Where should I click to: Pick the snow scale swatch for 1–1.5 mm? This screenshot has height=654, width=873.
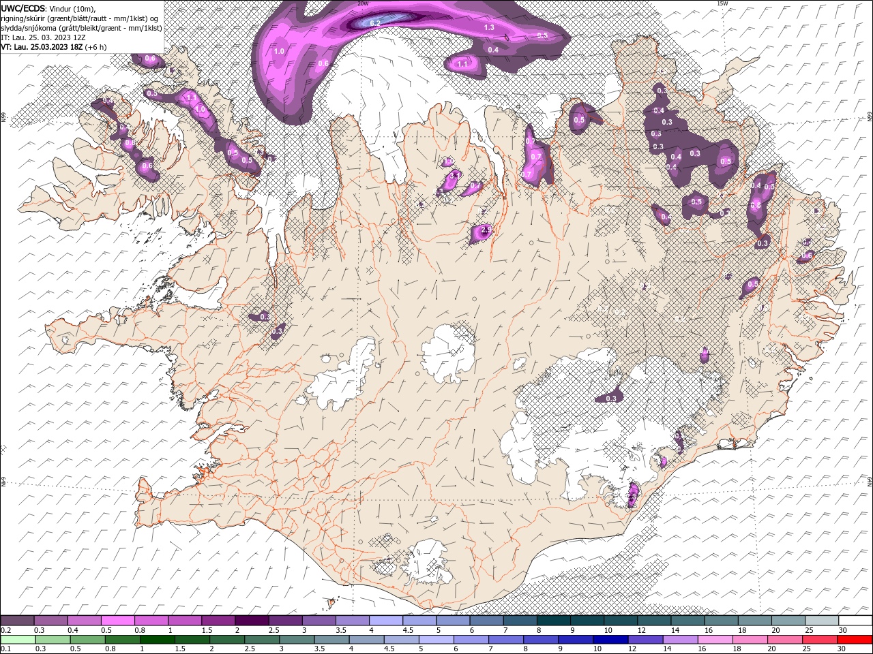(185, 621)
